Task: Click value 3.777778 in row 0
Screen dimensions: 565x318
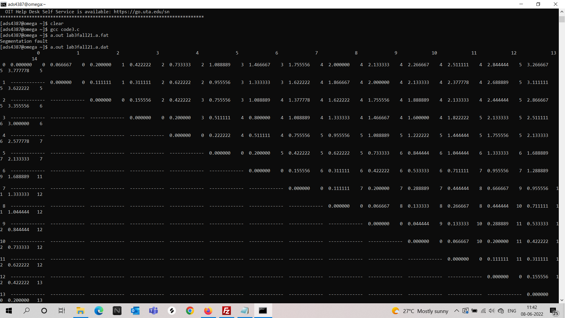Action: tap(19, 71)
